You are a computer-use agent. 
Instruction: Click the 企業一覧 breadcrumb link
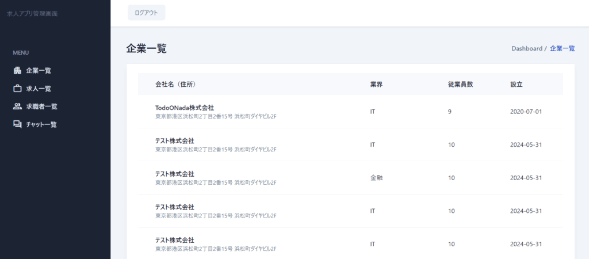562,49
